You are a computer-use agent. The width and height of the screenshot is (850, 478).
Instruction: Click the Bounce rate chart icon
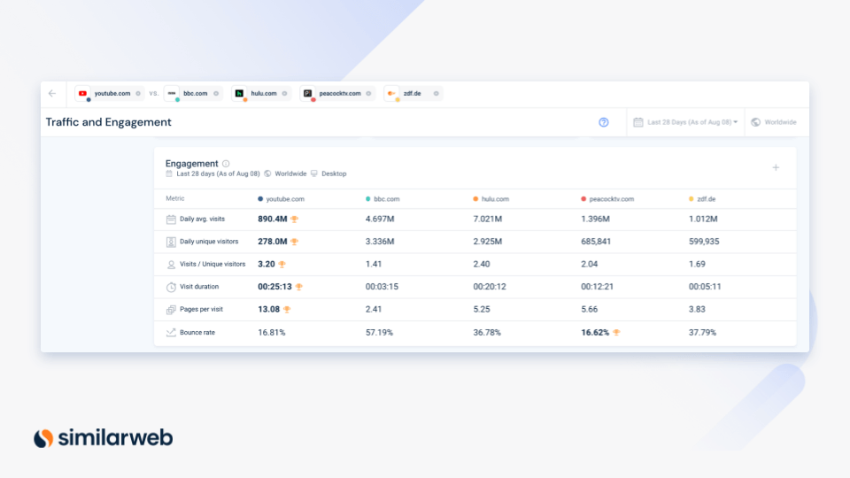(171, 332)
